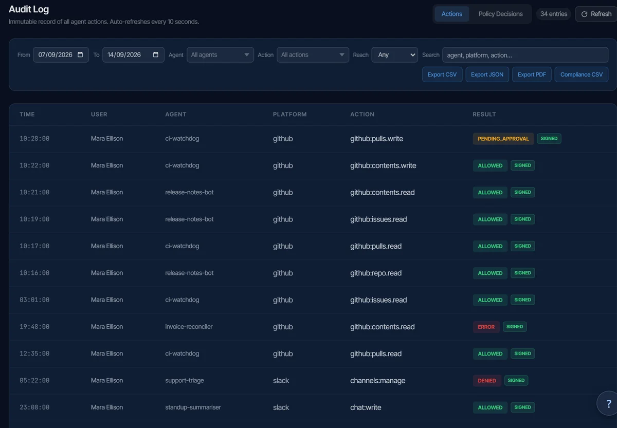
Task: Click the support-triage agent cell
Action: (185, 381)
